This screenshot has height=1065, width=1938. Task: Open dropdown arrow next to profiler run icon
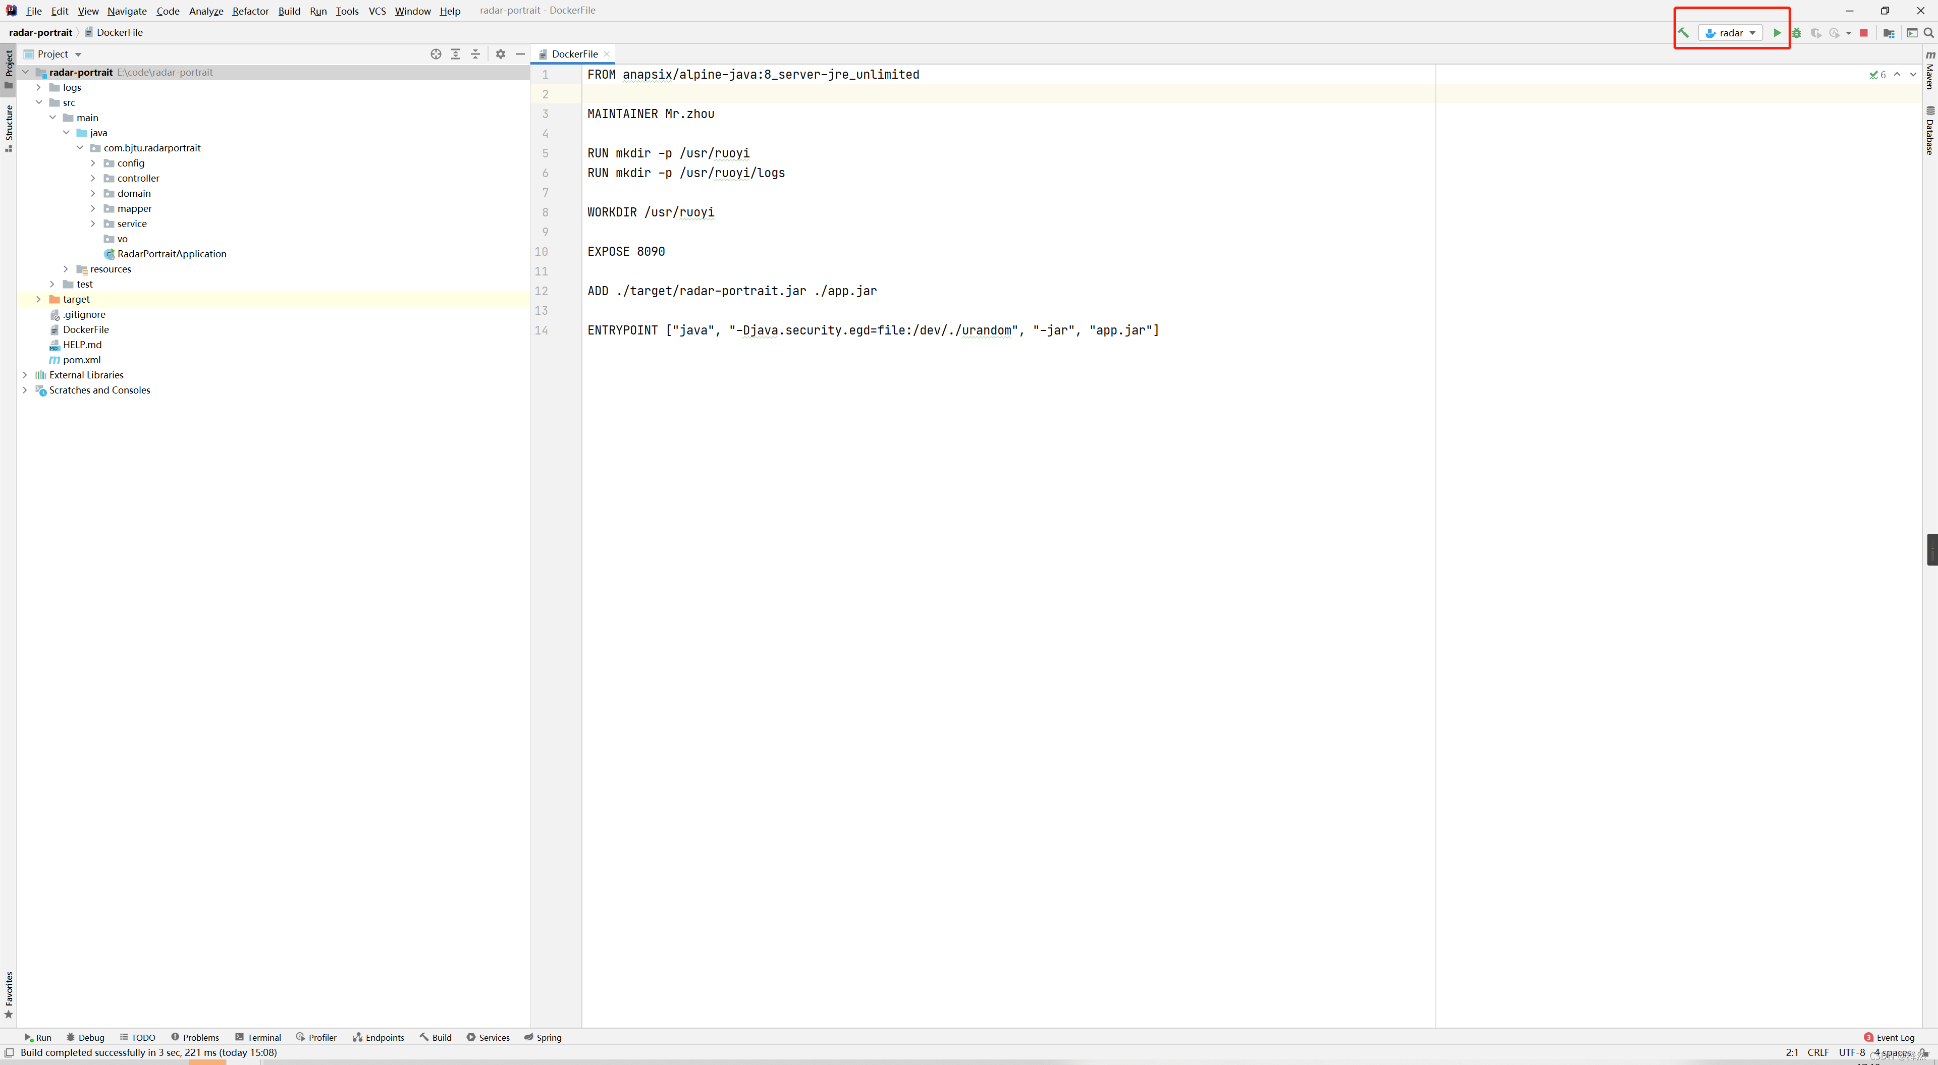(x=1849, y=33)
